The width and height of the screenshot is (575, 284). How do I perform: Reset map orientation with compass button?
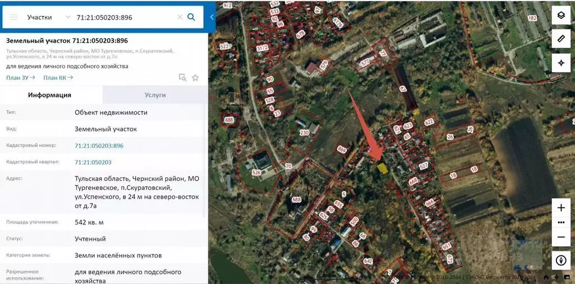[x=560, y=260]
